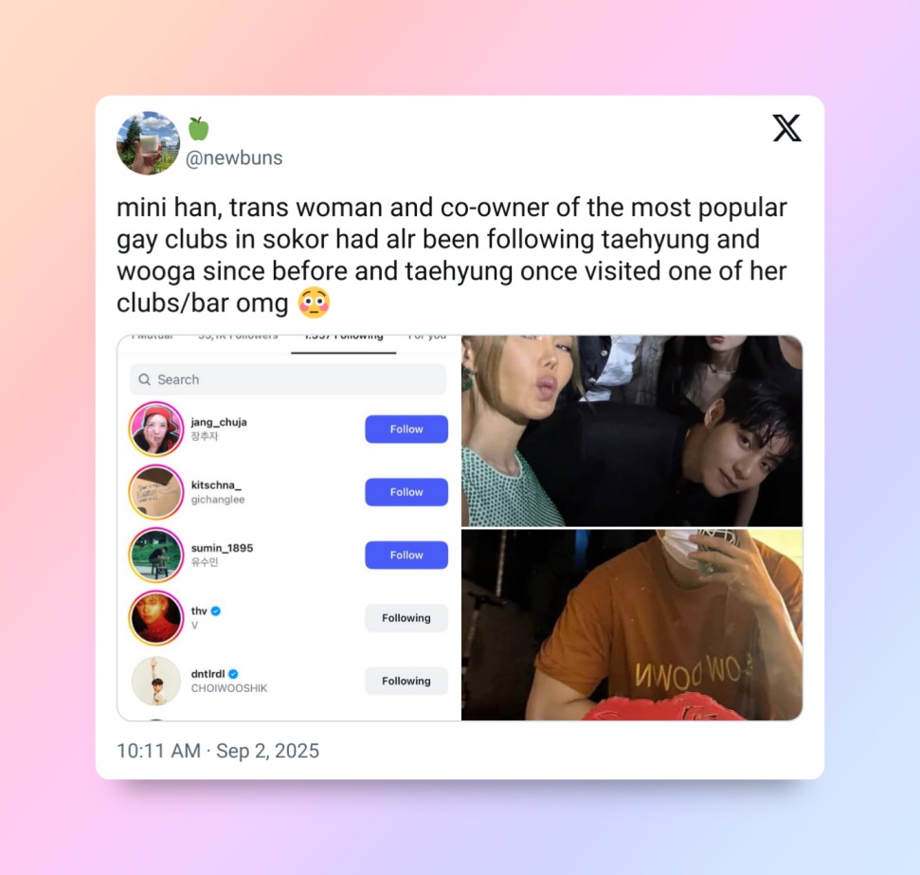Open sumin_1895's story avatar

pyautogui.click(x=156, y=555)
